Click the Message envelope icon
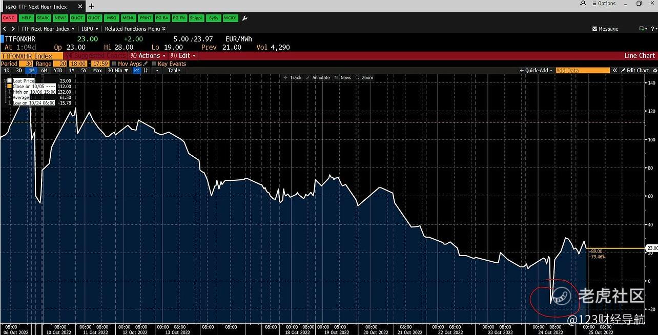Image resolution: width=658 pixels, height=335 pixels. click(x=594, y=29)
